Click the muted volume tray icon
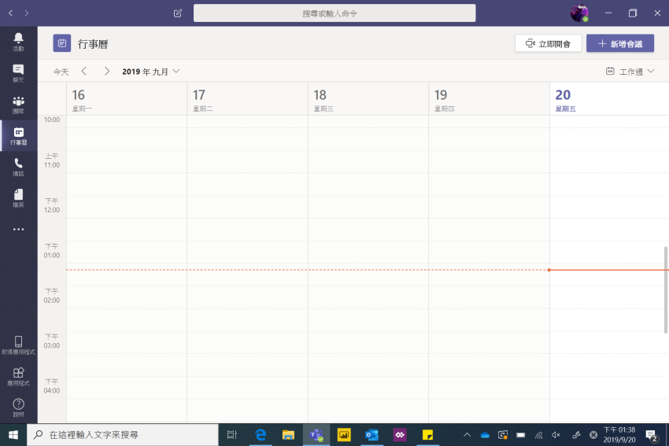The image size is (669, 446). (x=556, y=435)
